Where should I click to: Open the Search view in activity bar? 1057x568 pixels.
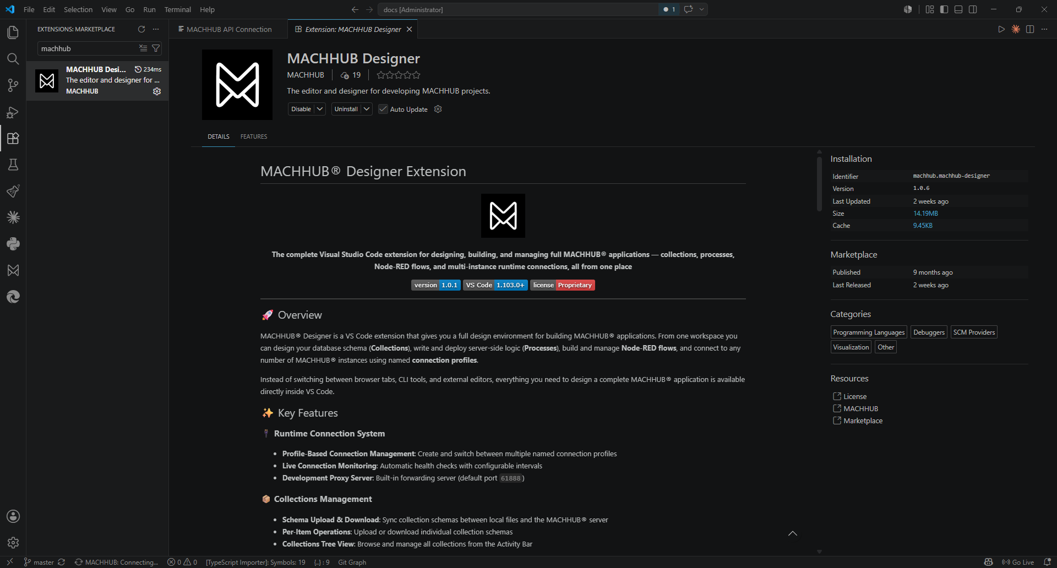click(x=13, y=59)
